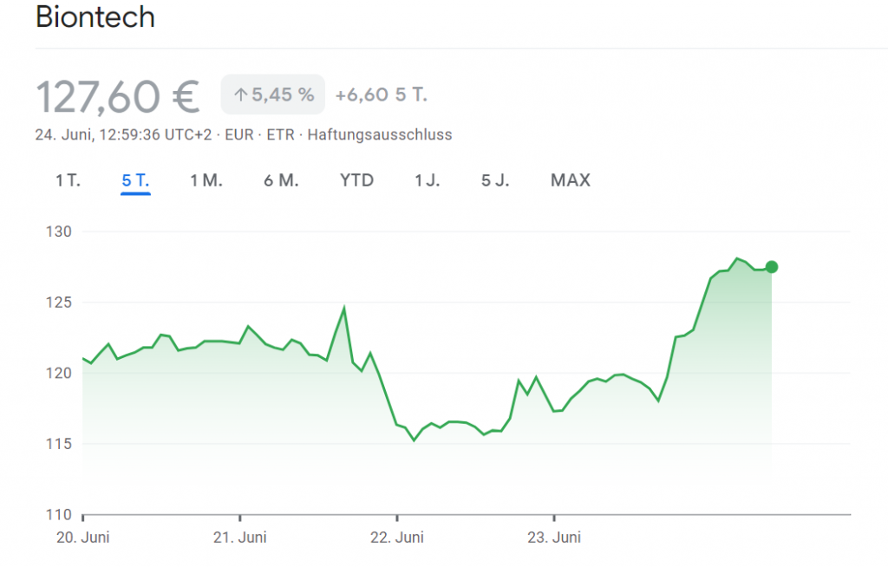
Task: Switch chart to 1 M. range
Action: coord(206,180)
